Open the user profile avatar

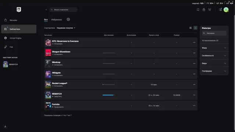(x=226, y=10)
